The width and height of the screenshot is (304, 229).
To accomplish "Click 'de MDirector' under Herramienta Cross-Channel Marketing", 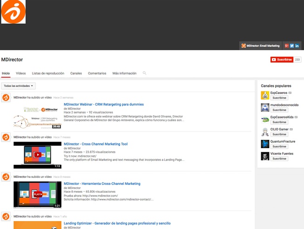I will [72, 188].
